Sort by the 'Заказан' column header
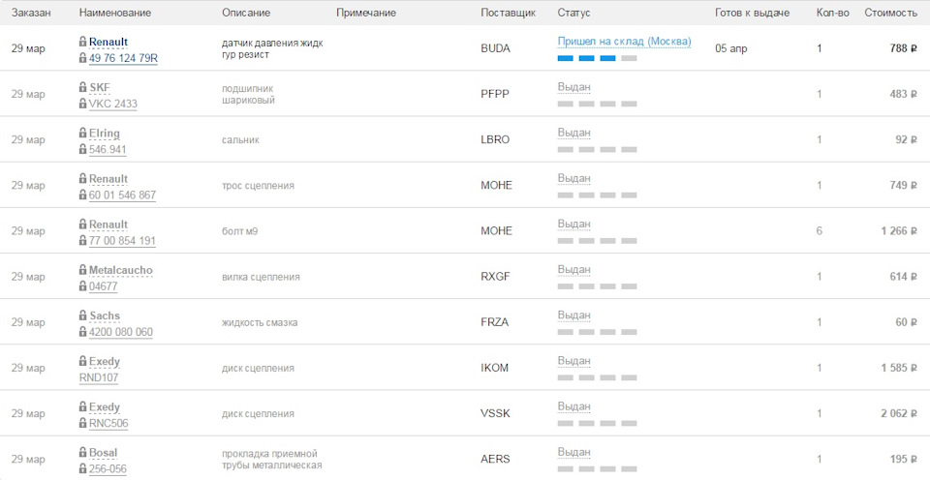 click(31, 13)
